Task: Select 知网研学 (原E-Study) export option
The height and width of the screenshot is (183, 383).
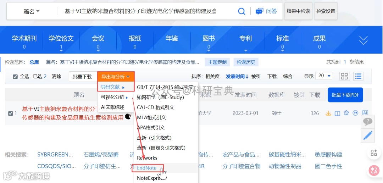Action: 161,97
